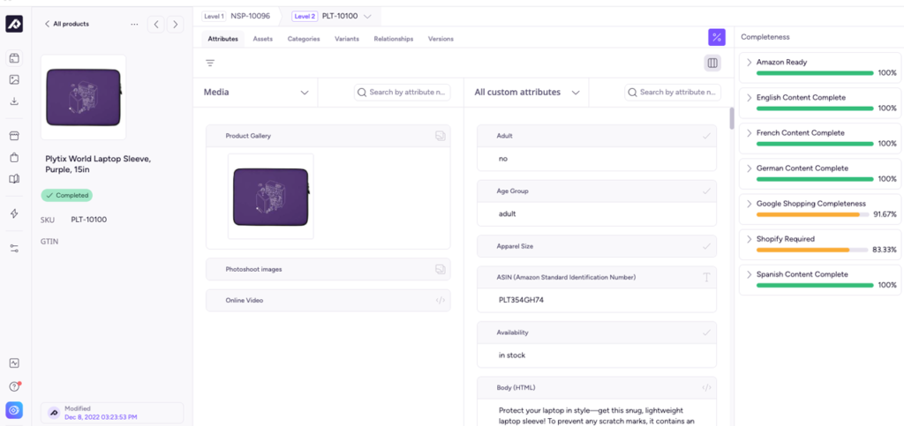Click the Plytix logo in sidebar
Image resolution: width=904 pixels, height=426 pixels.
(14, 24)
